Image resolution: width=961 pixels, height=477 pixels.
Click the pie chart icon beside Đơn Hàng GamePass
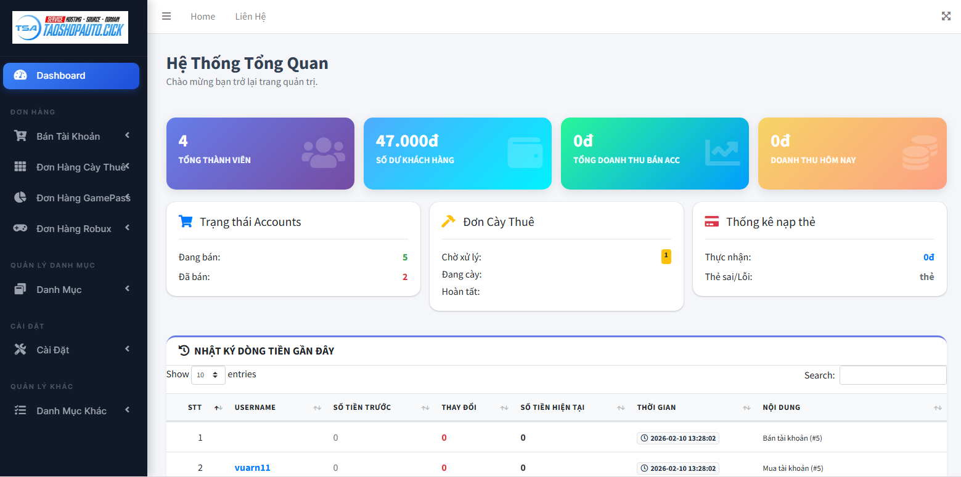coord(20,198)
